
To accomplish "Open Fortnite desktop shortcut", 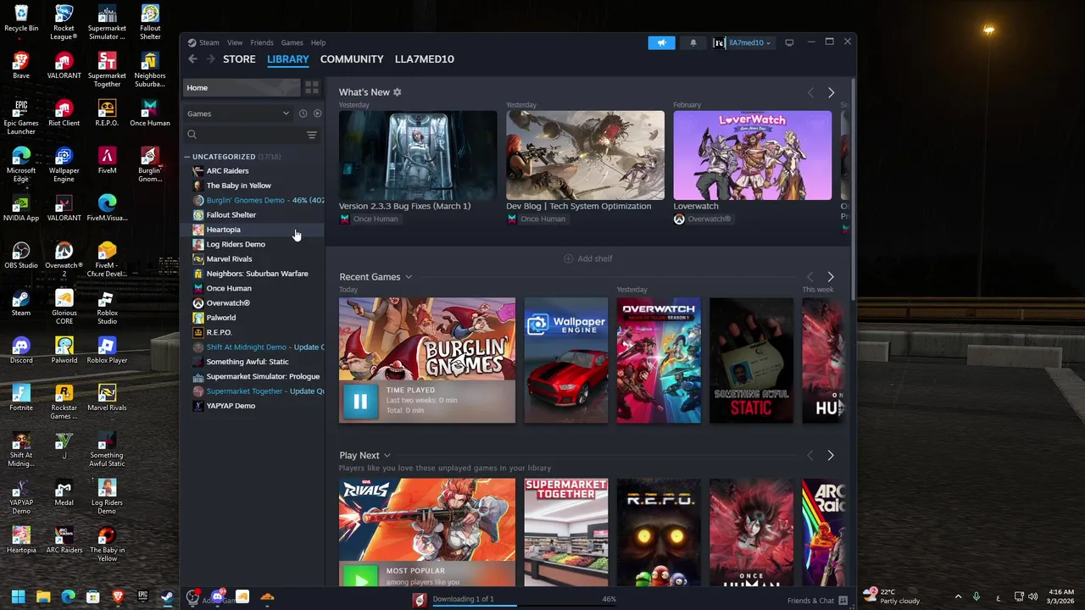I will 21,397.
